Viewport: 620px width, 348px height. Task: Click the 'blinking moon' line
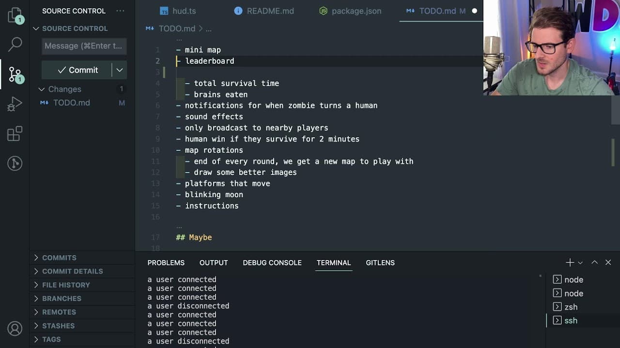point(214,194)
